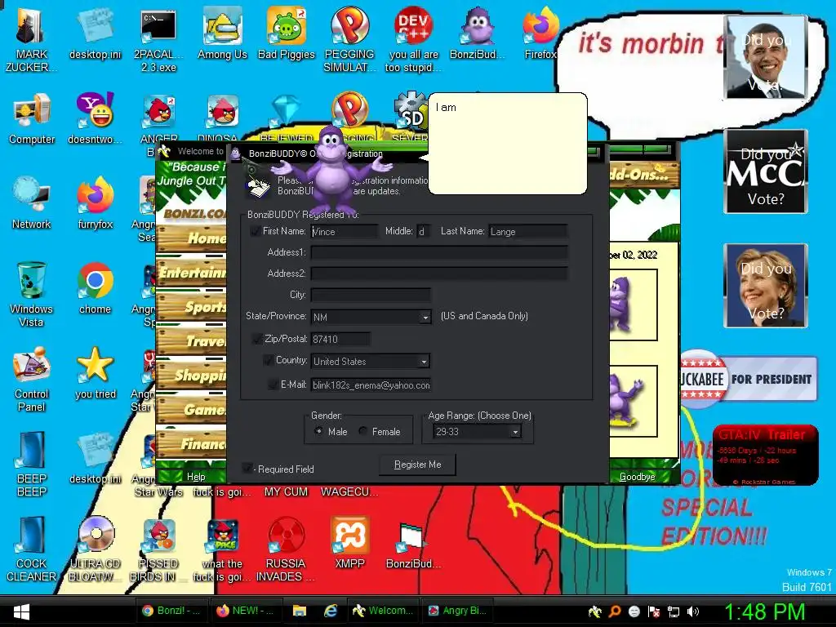Click the Huckabee For President banner
Screen dimensions: 836x627
tap(749, 379)
